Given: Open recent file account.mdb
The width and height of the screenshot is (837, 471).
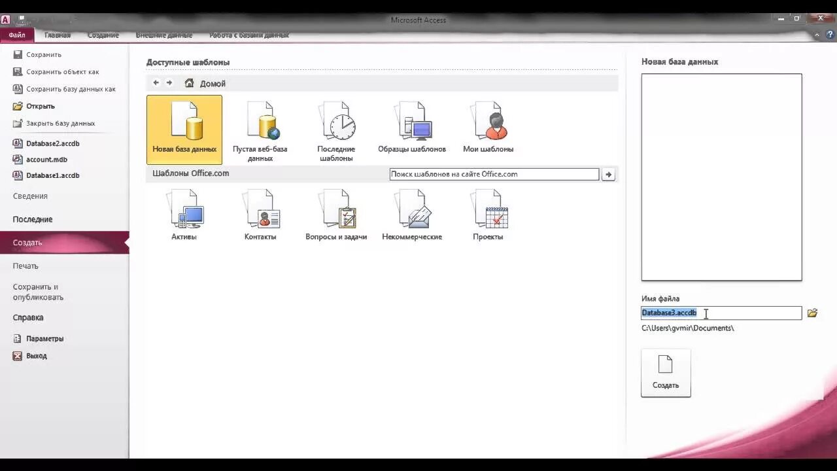Looking at the screenshot, I should [40, 160].
